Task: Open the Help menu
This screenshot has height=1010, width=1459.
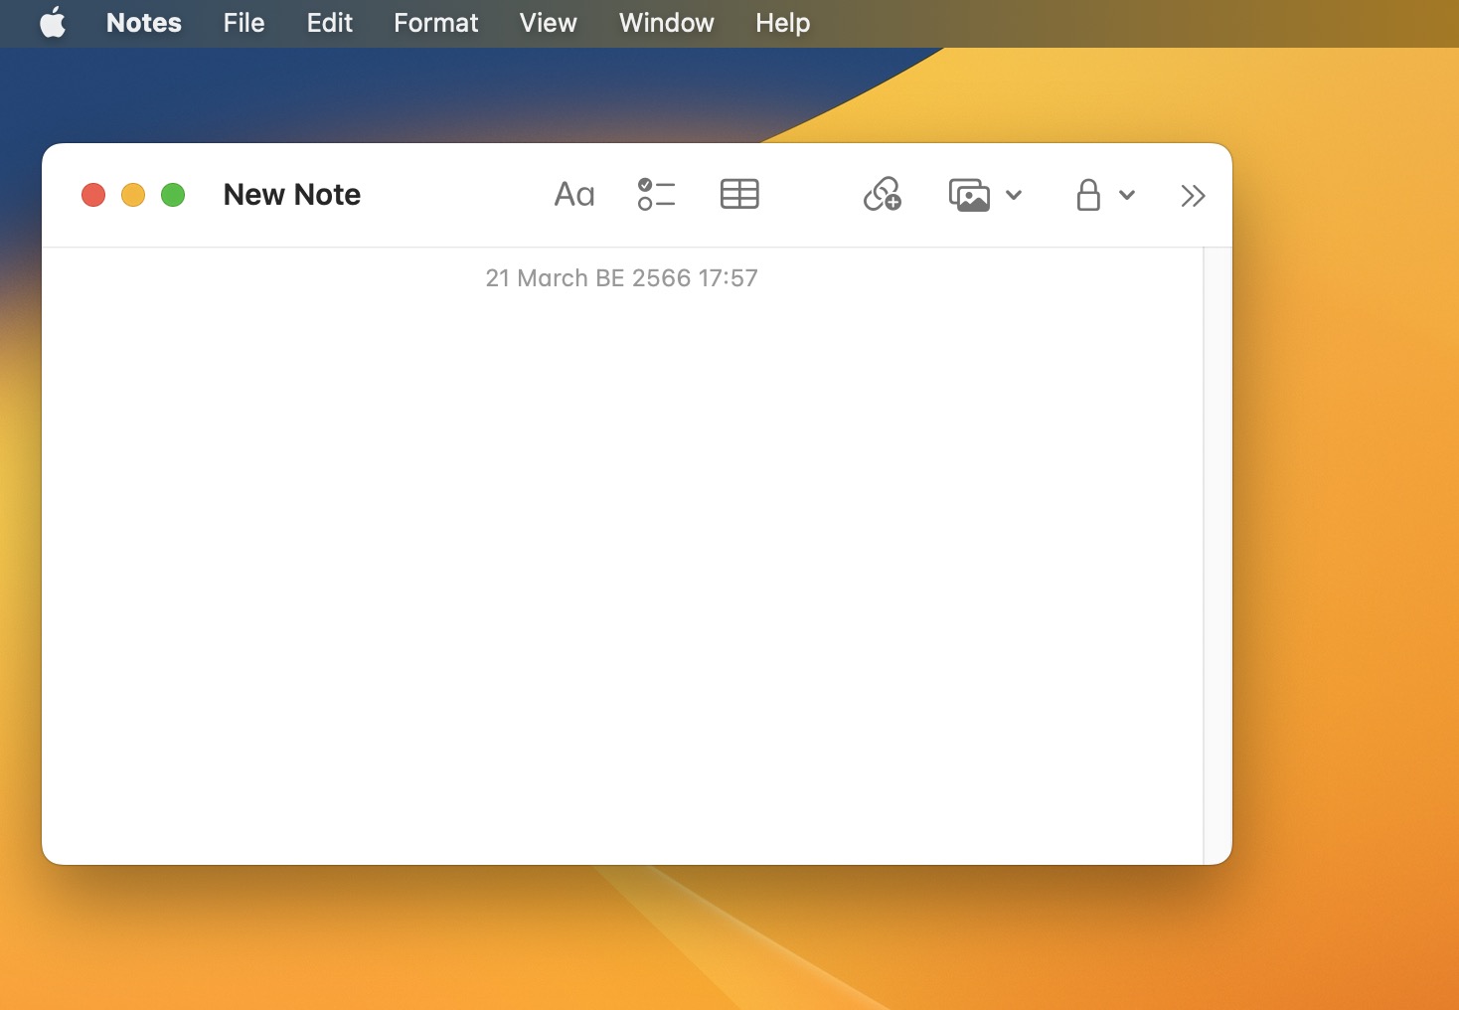Action: pos(782,23)
